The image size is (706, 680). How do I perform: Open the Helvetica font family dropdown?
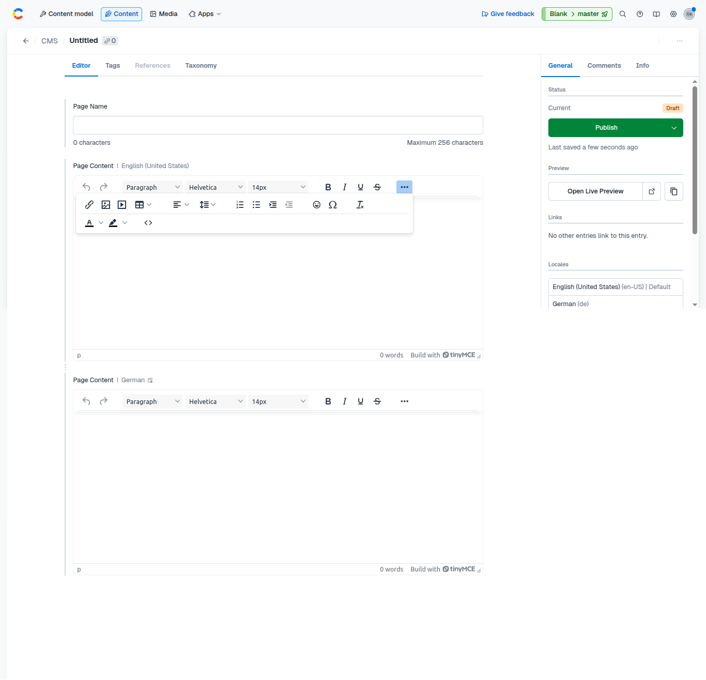coord(216,187)
